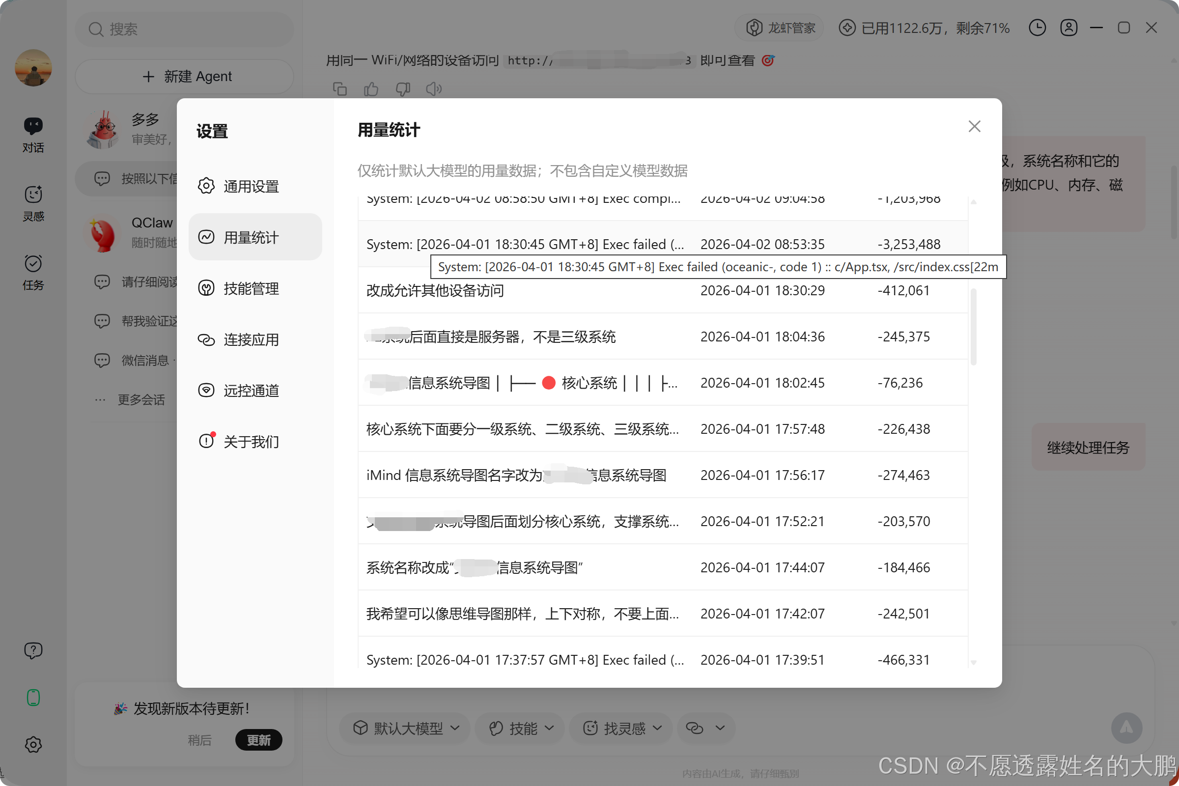
Task: Click timestamp 2026-04-01 17:44:07
Action: [x=762, y=567]
